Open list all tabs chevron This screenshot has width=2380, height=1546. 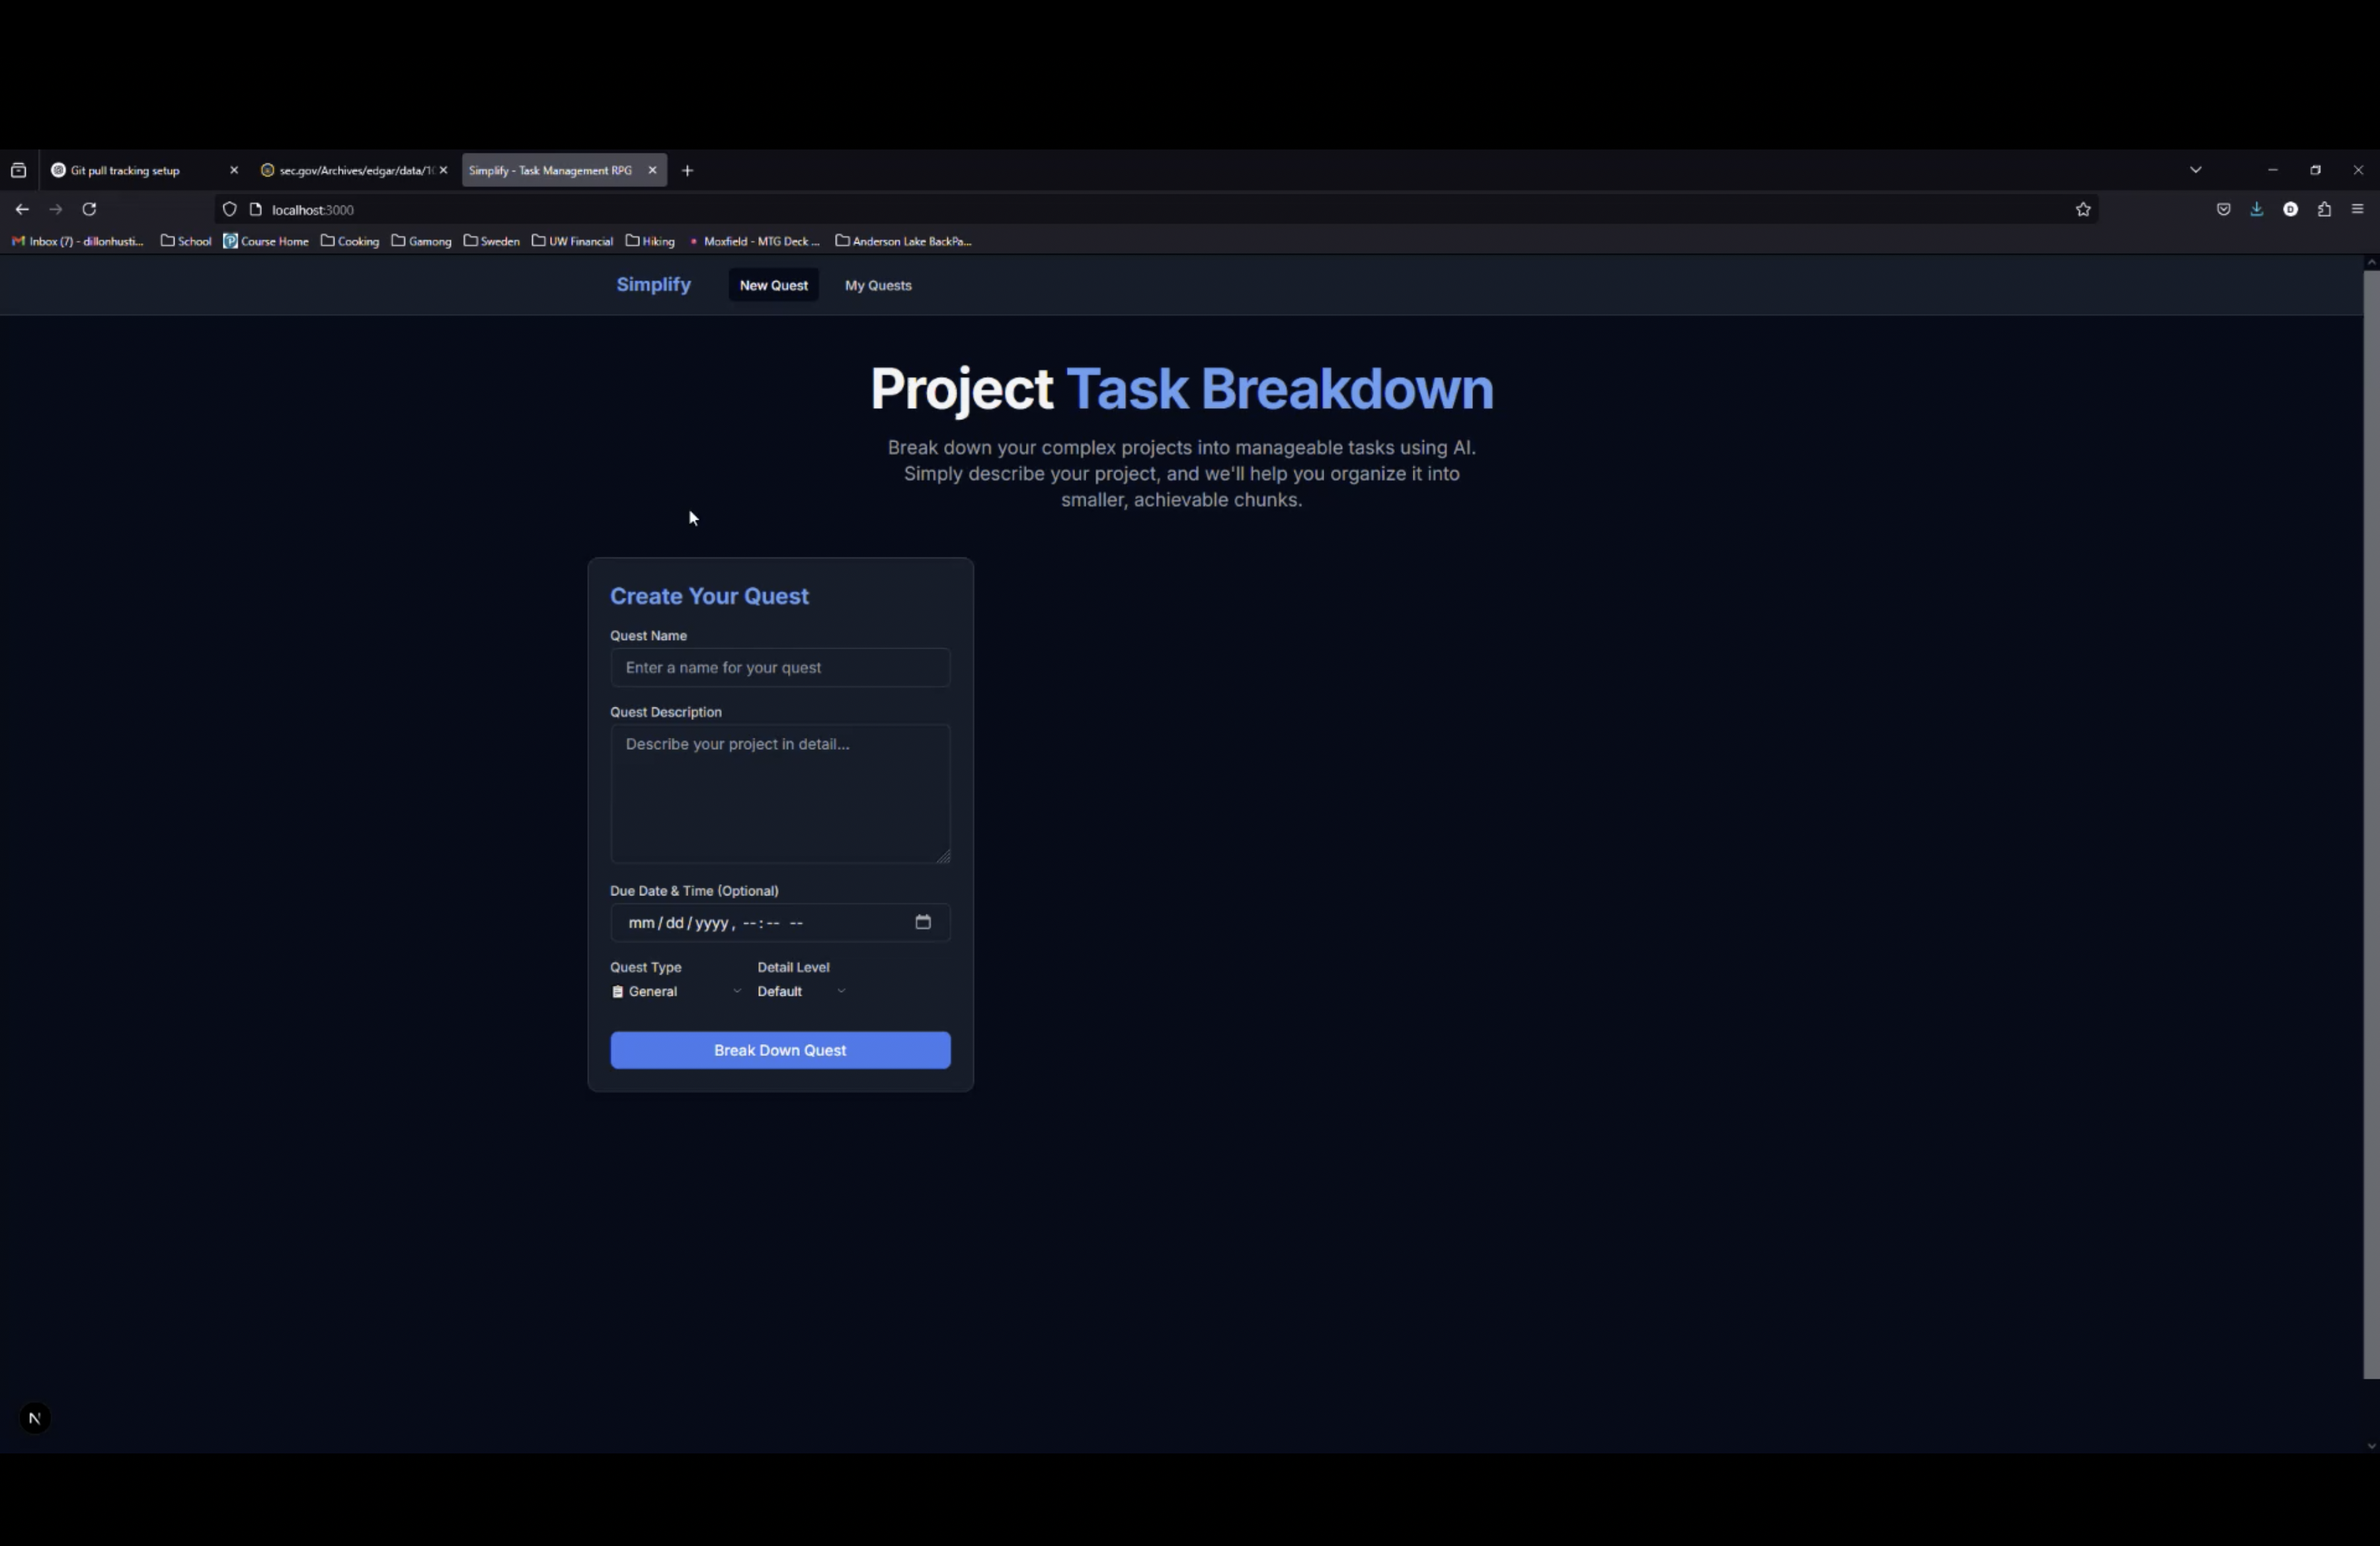2195,170
